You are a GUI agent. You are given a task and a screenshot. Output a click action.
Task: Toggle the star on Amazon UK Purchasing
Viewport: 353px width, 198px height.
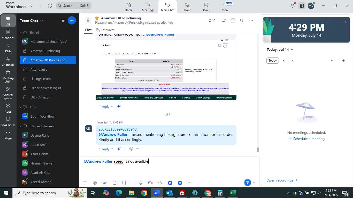point(97,18)
